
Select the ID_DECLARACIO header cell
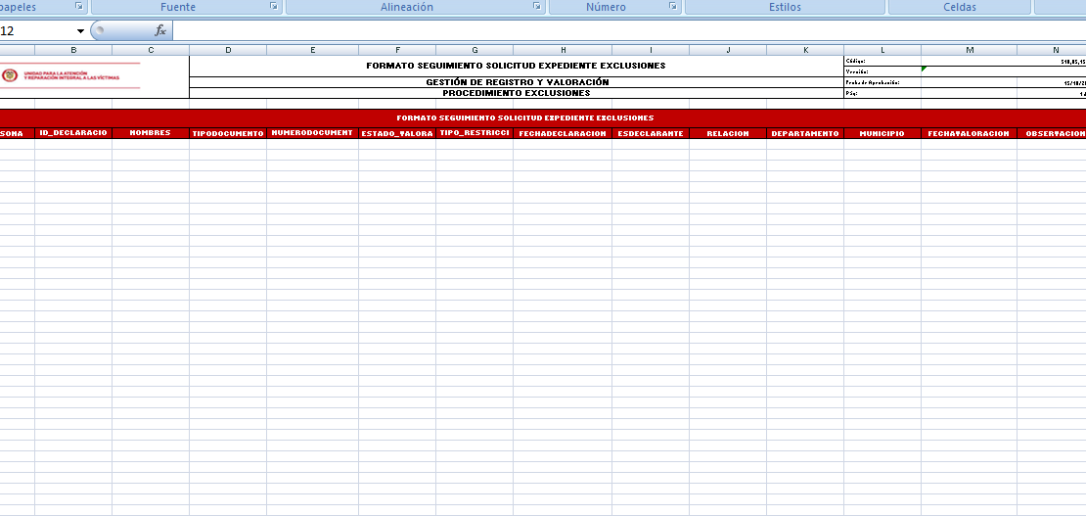[x=73, y=133]
